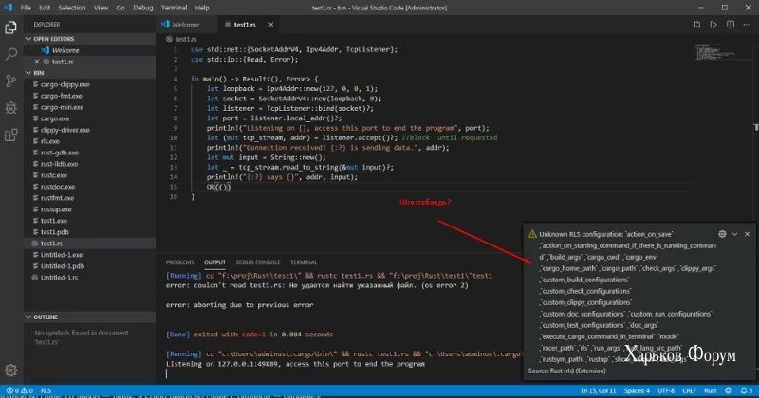Click Ln 15, Col 11 cursor position
759x398 pixels.
coord(599,390)
